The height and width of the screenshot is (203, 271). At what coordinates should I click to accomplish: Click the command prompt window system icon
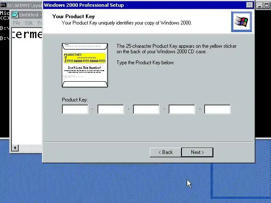coord(3,5)
